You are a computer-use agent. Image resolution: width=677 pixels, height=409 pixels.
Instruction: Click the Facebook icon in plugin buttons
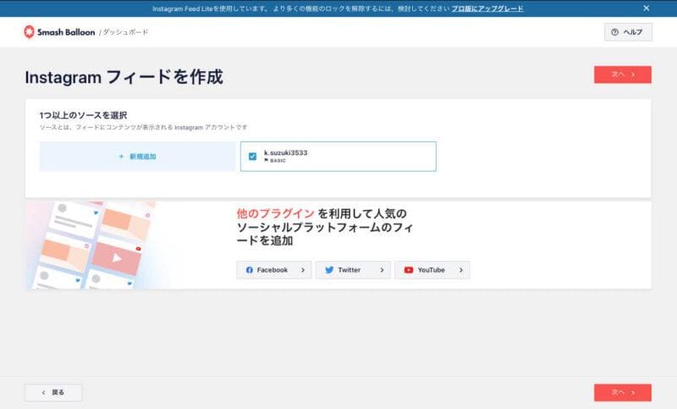[249, 270]
